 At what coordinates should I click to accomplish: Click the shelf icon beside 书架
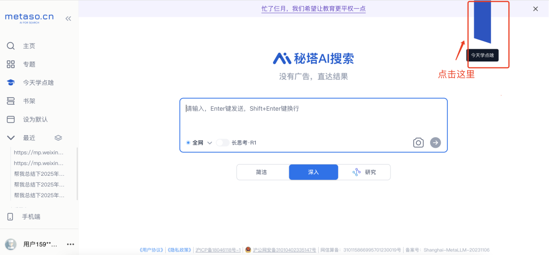pos(11,101)
